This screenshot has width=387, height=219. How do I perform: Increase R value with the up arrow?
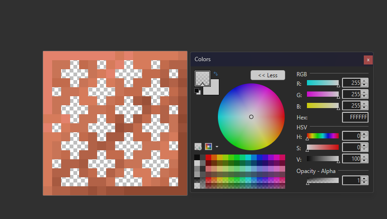point(364,81)
